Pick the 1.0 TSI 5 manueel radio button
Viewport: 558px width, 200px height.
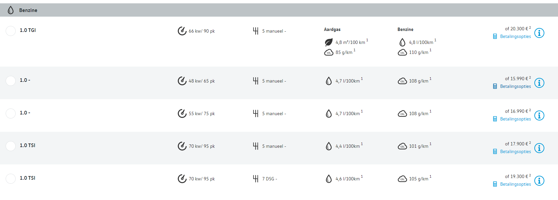(11, 146)
